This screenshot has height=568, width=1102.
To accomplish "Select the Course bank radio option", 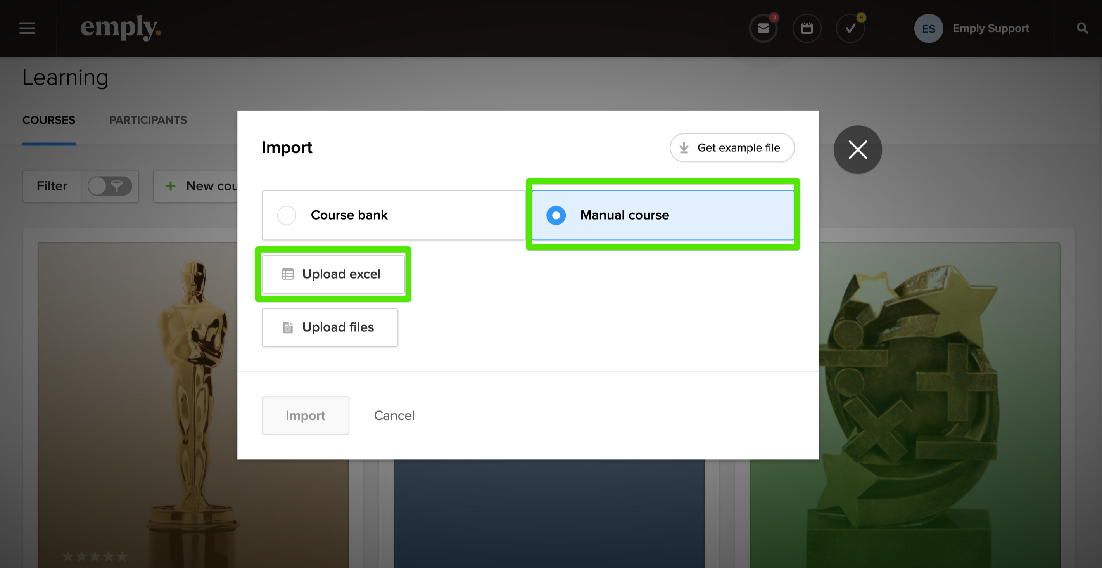I will tap(287, 215).
